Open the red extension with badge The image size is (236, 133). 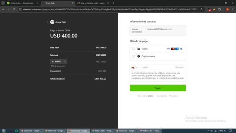209,10
